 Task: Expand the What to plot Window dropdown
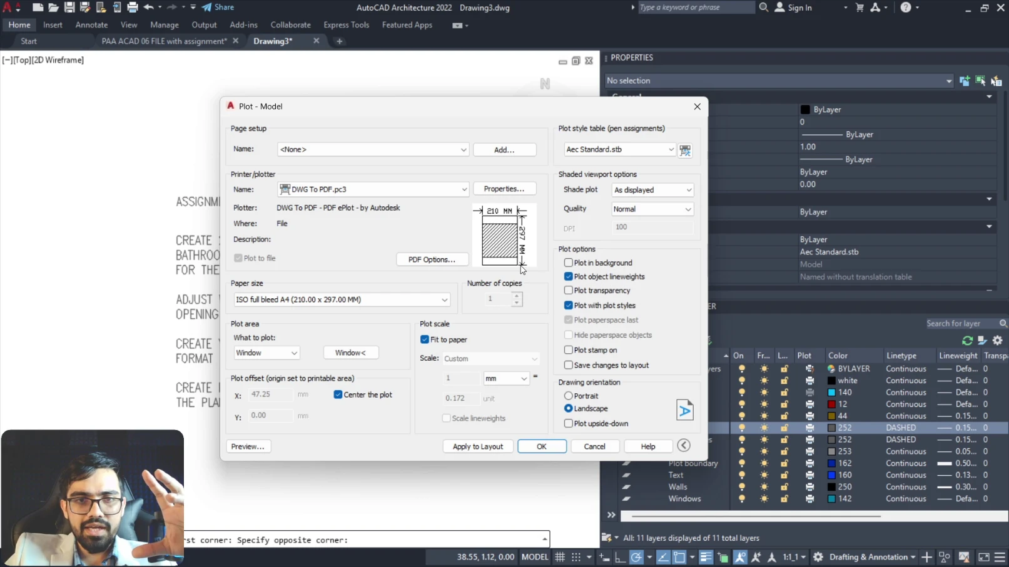click(266, 353)
